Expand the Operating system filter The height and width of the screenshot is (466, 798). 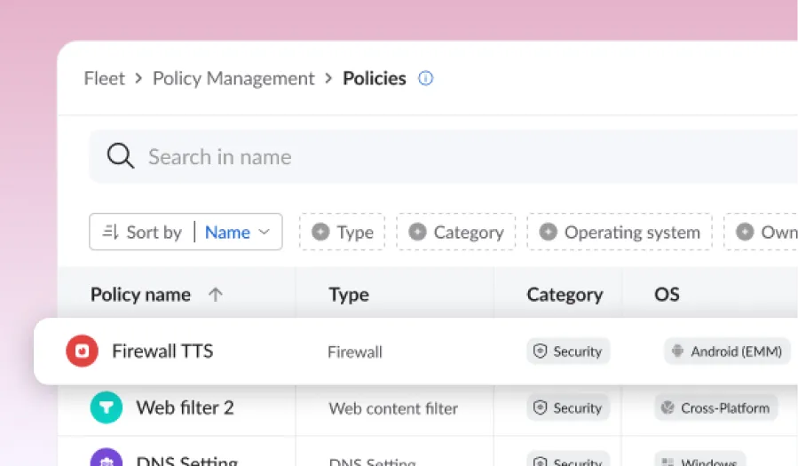[620, 233]
